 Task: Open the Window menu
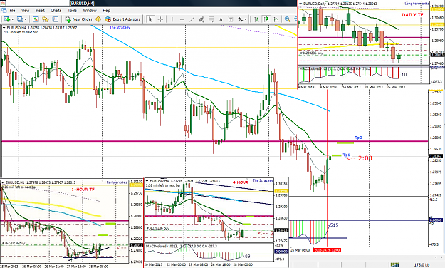tap(90, 11)
